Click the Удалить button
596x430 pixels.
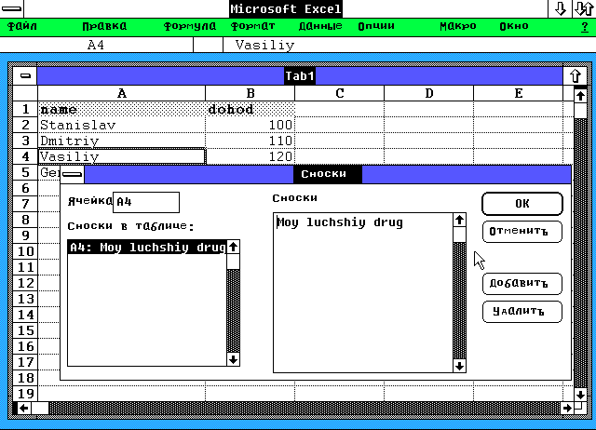[521, 312]
